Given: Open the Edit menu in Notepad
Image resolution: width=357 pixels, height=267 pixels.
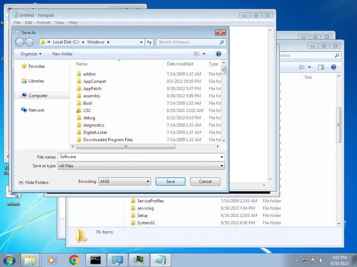Looking at the screenshot, I should [x=29, y=23].
